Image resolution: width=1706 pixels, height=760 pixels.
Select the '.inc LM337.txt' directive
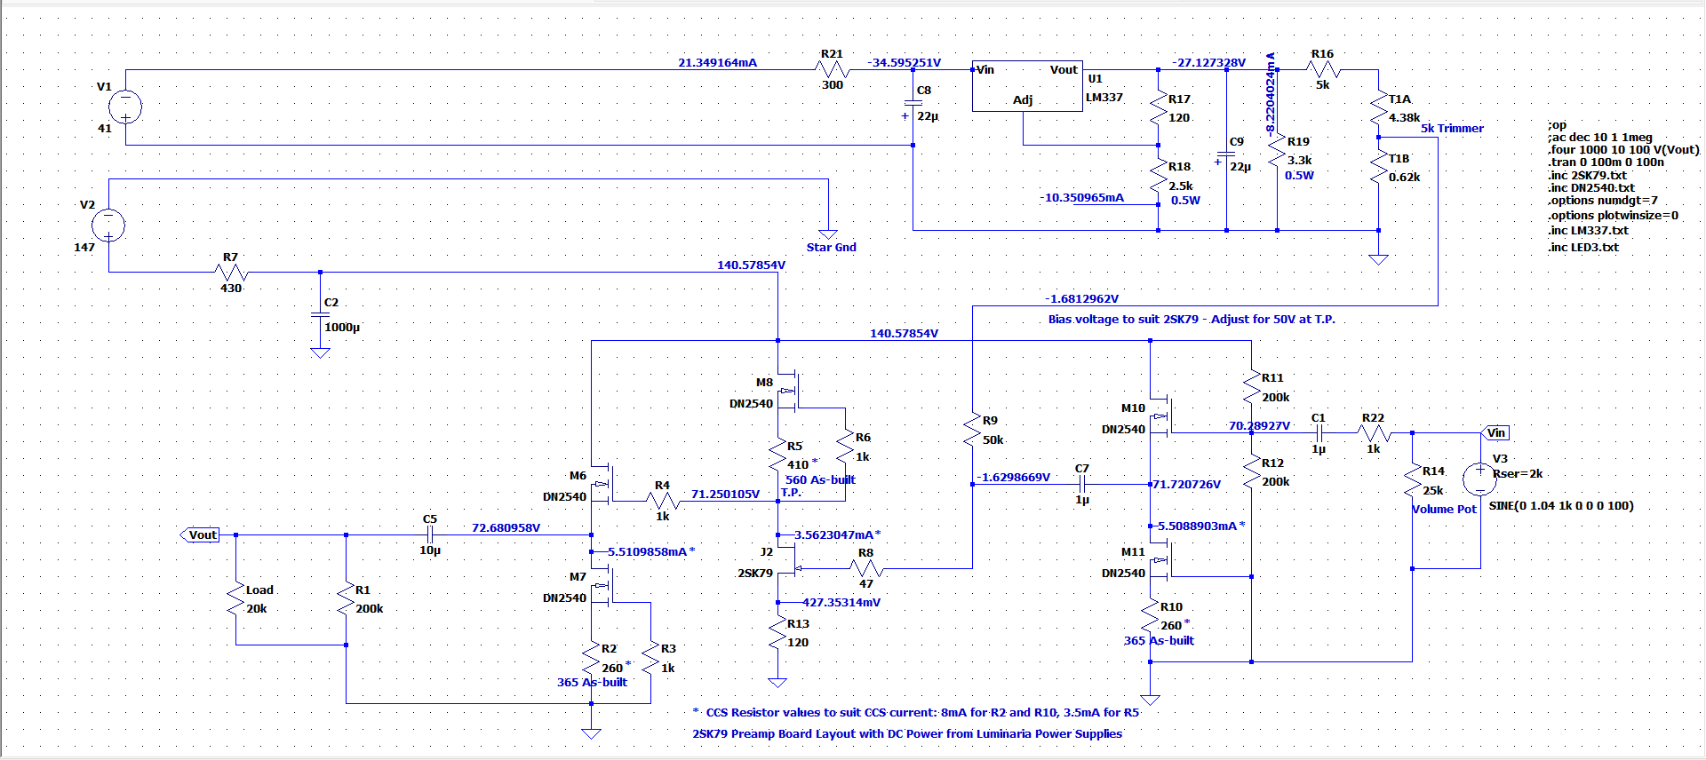1588,230
